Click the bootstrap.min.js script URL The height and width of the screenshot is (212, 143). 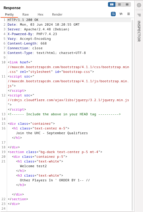(x=68, y=81)
